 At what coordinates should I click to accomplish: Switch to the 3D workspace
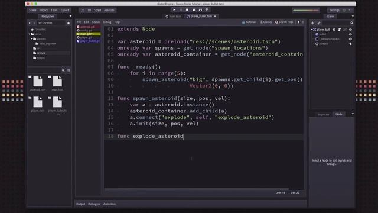[x=89, y=10]
